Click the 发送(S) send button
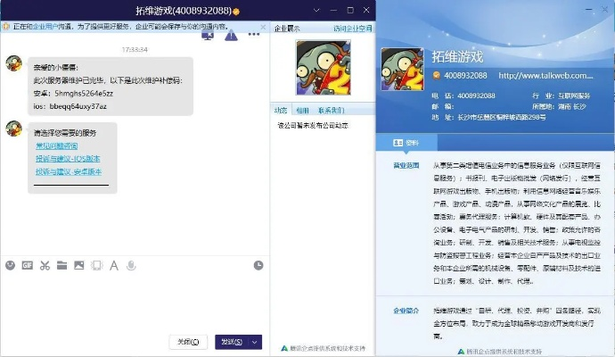The width and height of the screenshot is (615, 357). pyautogui.click(x=232, y=342)
